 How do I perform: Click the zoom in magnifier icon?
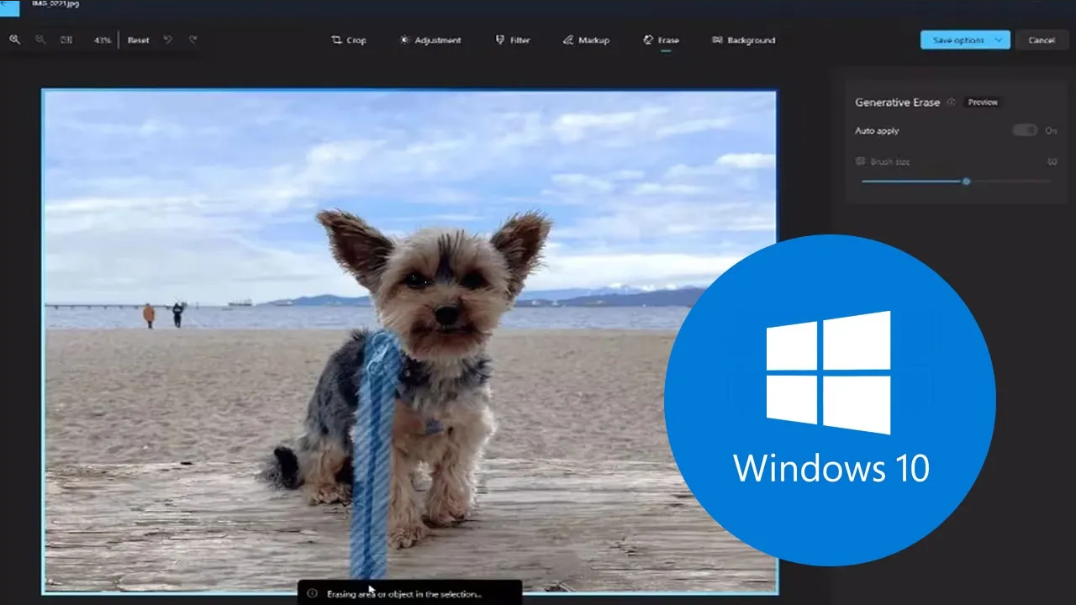pos(15,39)
